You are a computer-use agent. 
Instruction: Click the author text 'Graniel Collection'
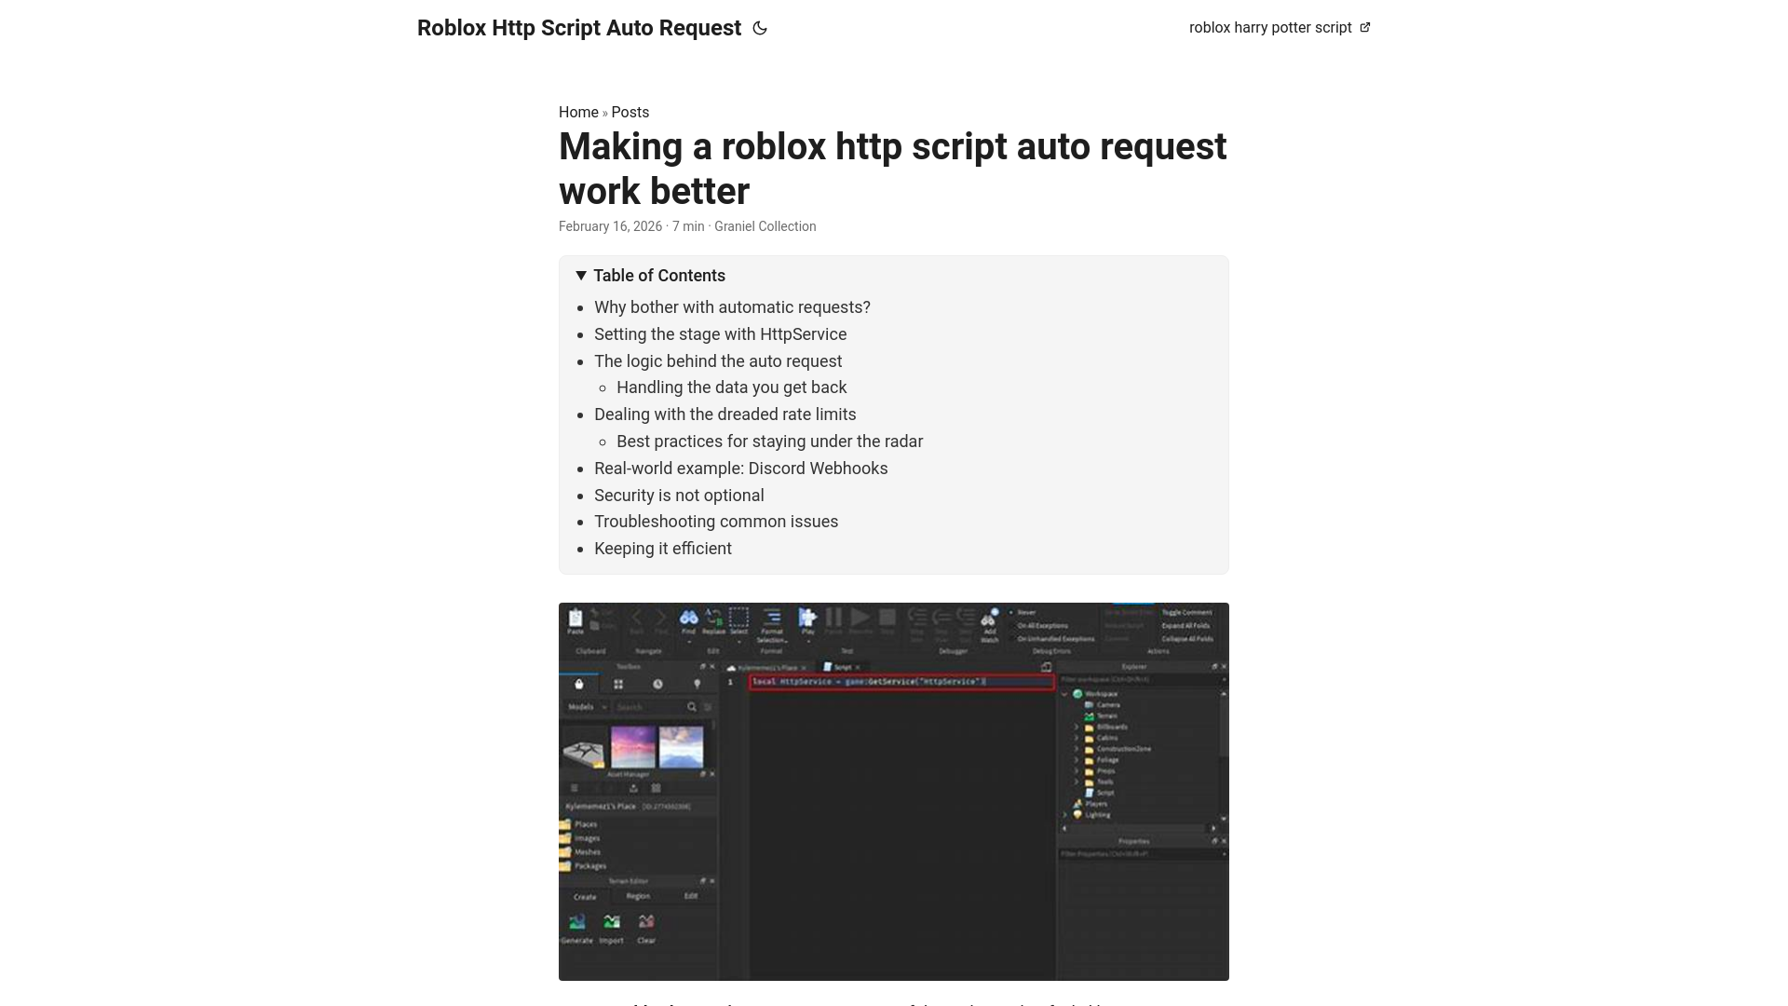click(x=765, y=226)
